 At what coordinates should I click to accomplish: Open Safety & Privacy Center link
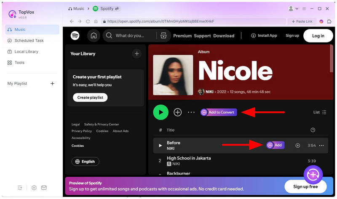click(x=102, y=124)
